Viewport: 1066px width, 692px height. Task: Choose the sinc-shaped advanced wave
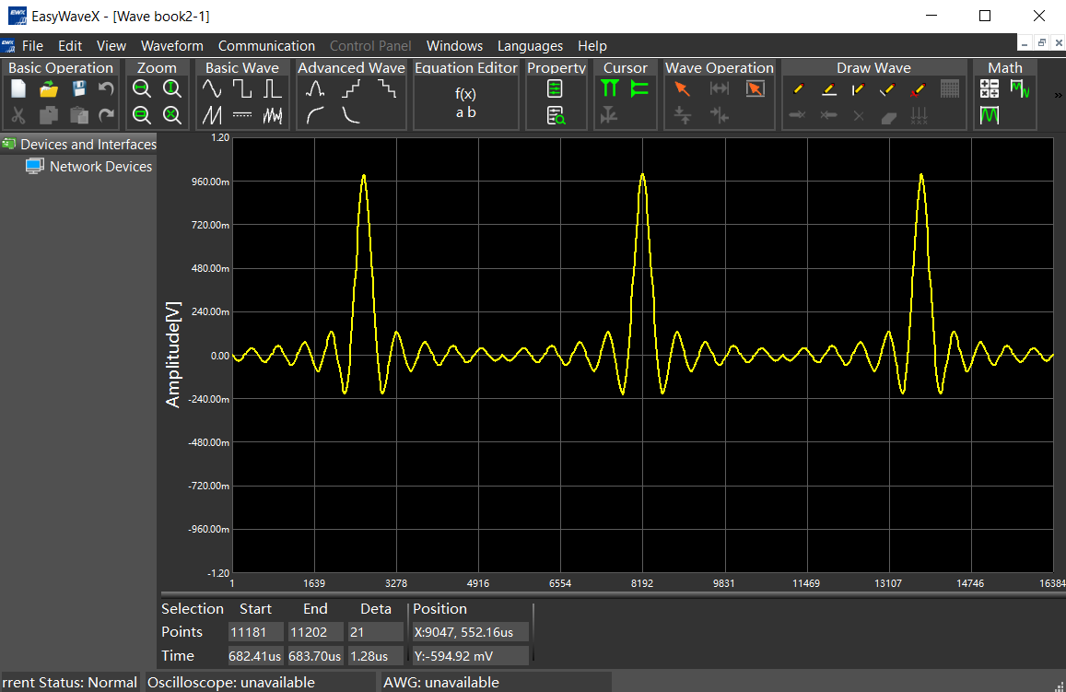pyautogui.click(x=314, y=89)
